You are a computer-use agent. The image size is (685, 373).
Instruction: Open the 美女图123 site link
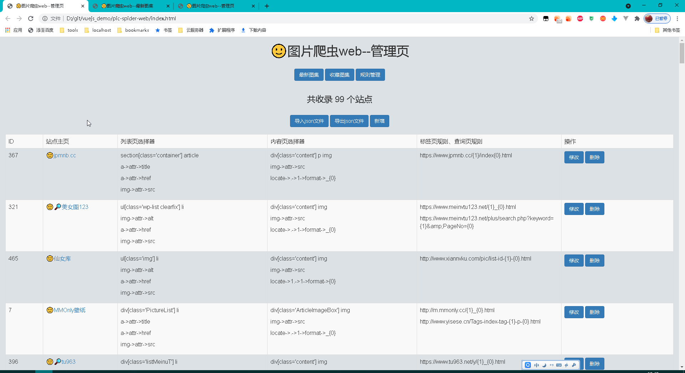[x=75, y=207]
